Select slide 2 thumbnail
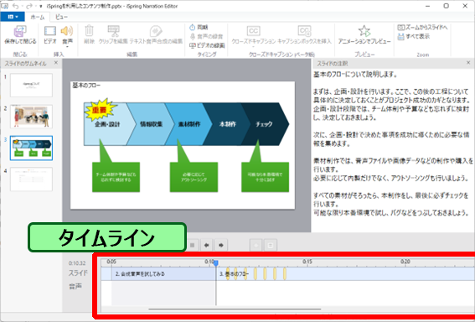The image size is (475, 322). (31, 117)
